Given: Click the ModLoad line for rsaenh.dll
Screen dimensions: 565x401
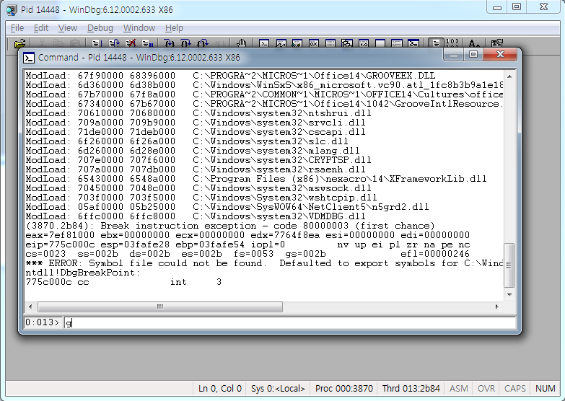Looking at the screenshot, I should click(196, 169).
